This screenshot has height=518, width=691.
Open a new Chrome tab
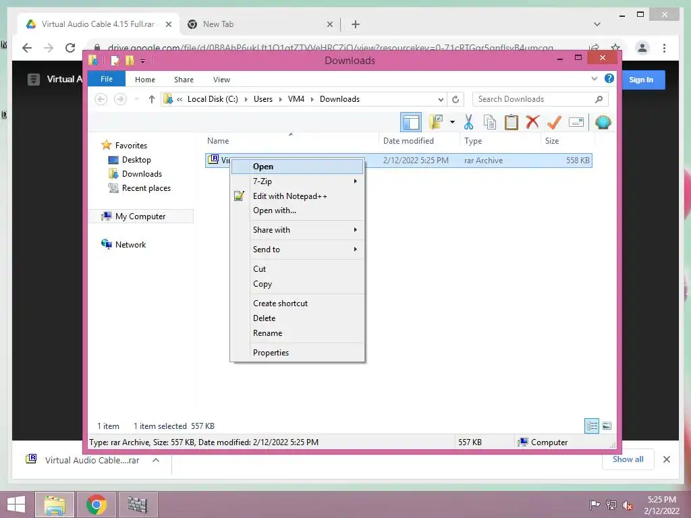click(356, 24)
